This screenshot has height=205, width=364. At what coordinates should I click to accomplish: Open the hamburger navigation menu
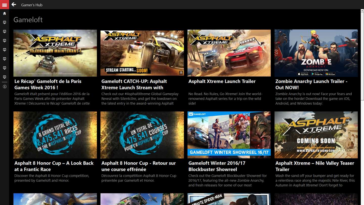click(5, 5)
